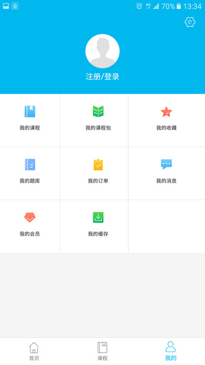Click the 注册/登录 link
205x365 pixels.
(102, 77)
